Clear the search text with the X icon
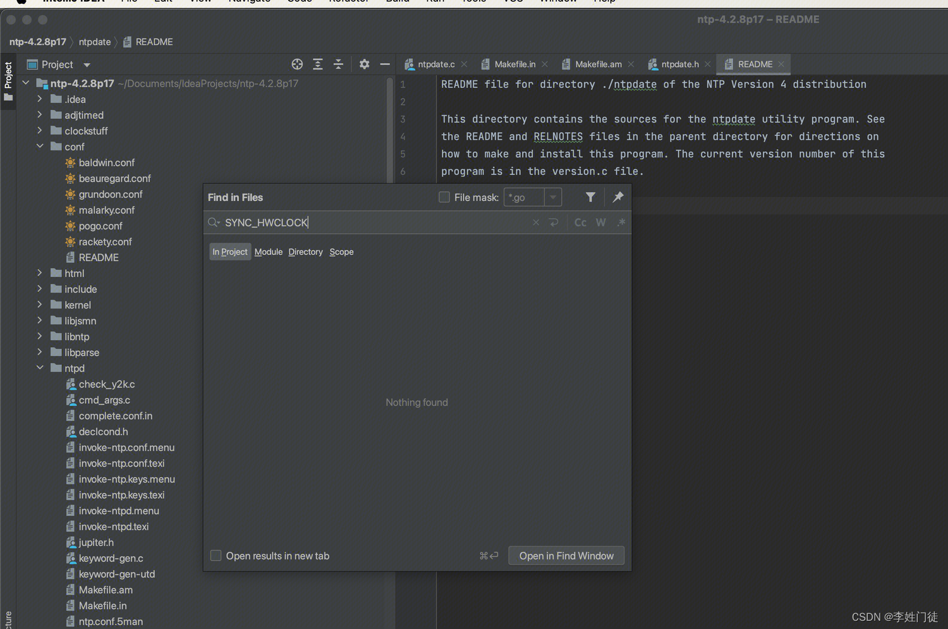This screenshot has height=629, width=948. point(536,223)
